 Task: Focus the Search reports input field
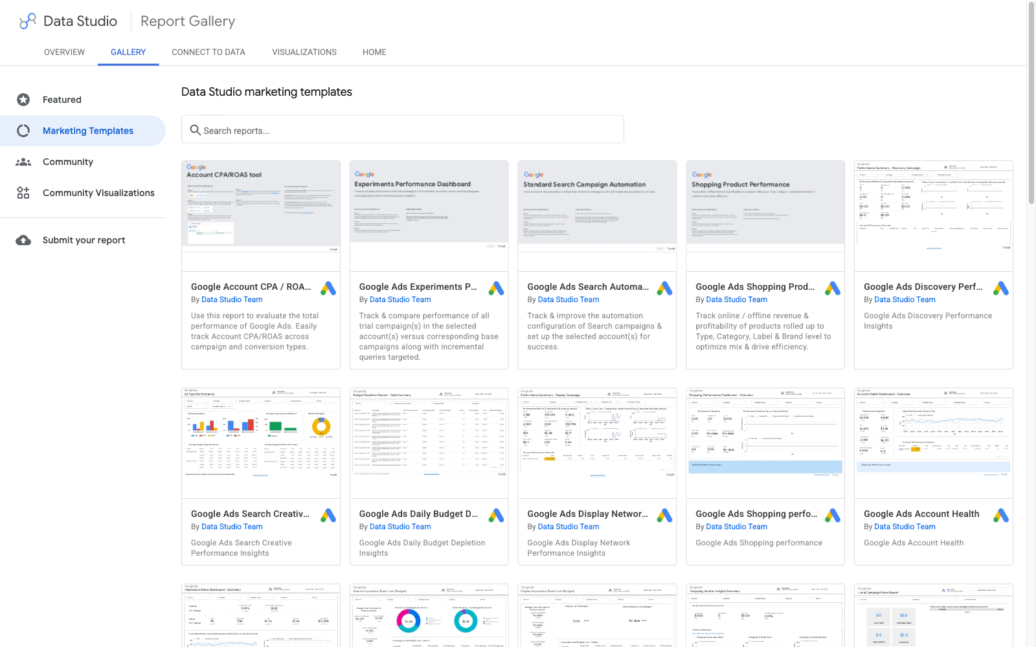pos(403,129)
